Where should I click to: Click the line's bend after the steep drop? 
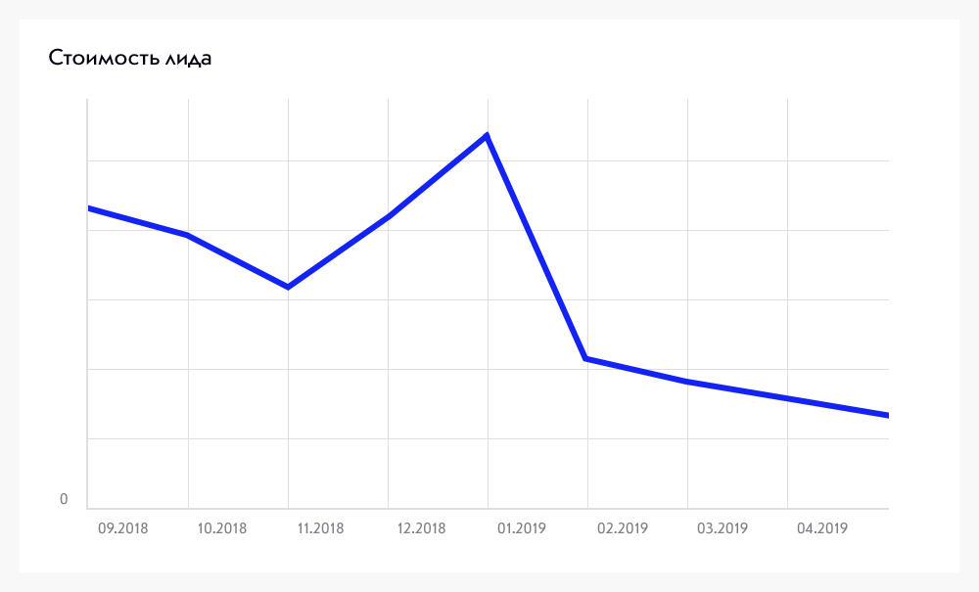(x=585, y=359)
